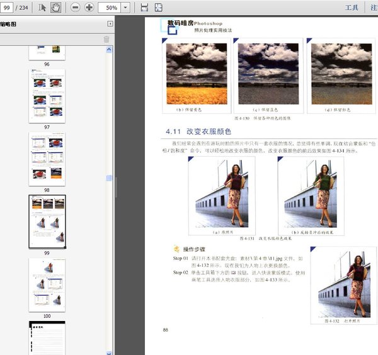378x355 pixels.
Task: Jump to page 98 thumbnail
Action: pyautogui.click(x=47, y=159)
